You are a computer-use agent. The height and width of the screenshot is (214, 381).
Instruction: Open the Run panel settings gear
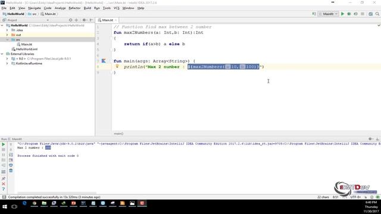[370, 139]
